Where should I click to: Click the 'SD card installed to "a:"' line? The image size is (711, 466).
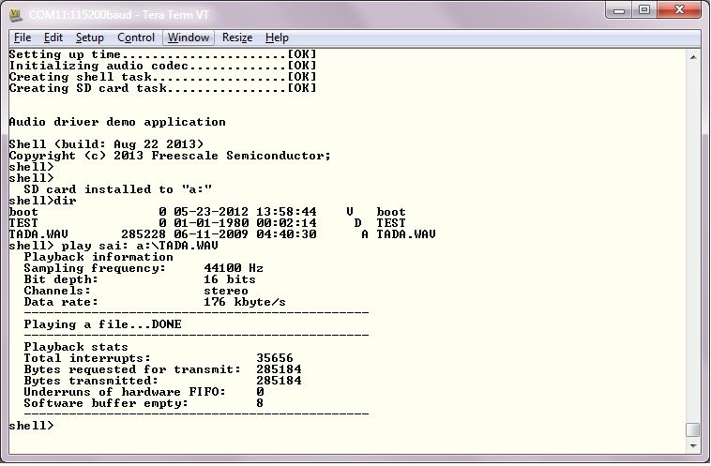(x=117, y=189)
